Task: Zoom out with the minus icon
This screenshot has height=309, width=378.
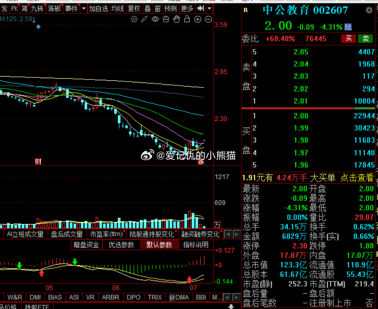Action: [208, 19]
